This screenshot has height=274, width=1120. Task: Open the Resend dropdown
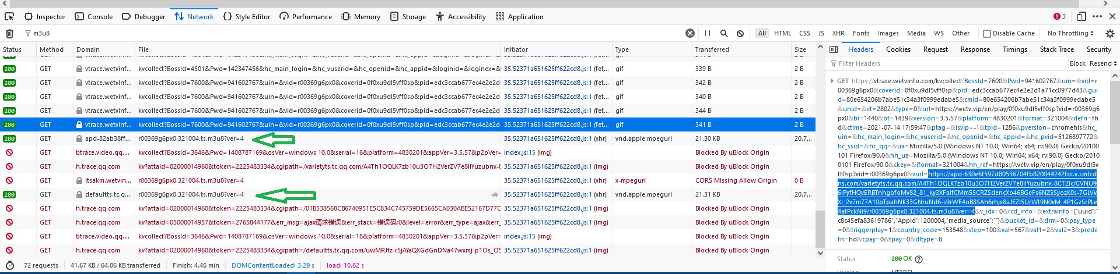pyautogui.click(x=1102, y=63)
